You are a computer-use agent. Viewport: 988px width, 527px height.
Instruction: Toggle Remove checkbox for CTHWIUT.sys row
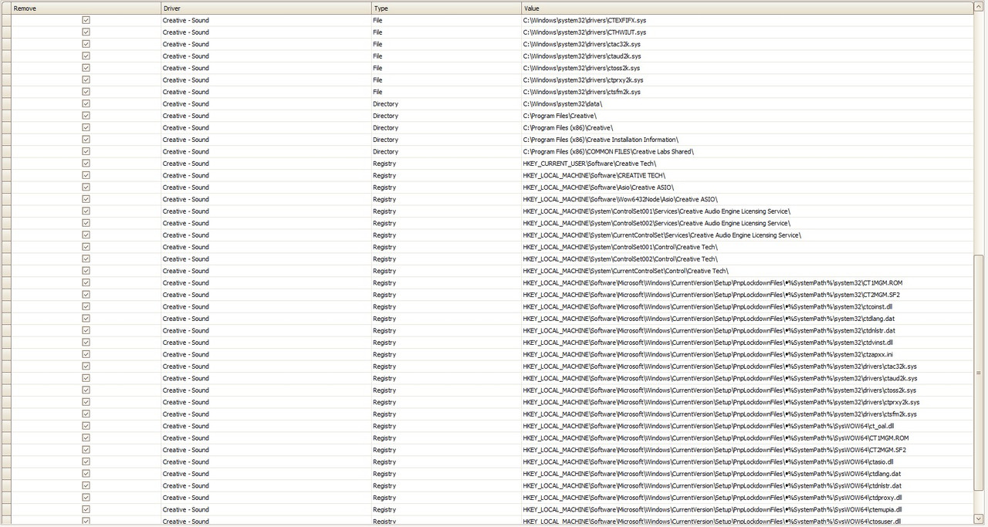pyautogui.click(x=86, y=32)
